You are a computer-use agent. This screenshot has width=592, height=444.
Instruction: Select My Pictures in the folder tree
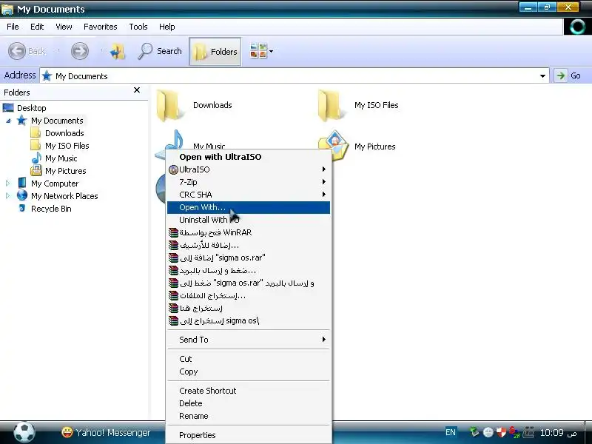click(66, 171)
